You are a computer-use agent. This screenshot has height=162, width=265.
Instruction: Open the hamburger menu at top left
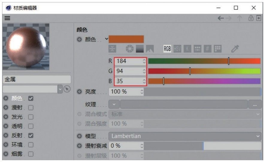tap(7, 18)
